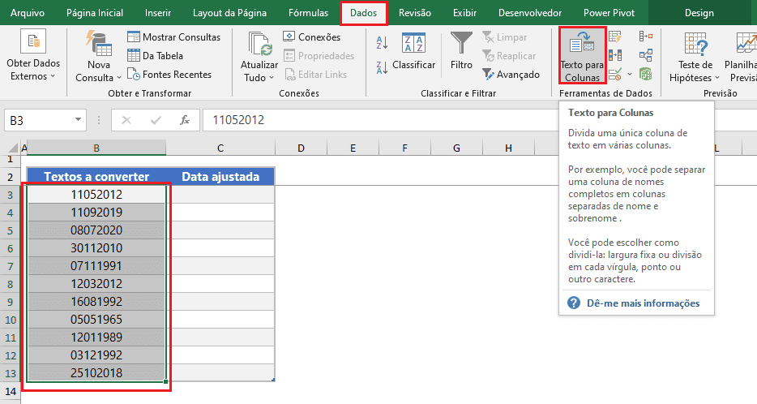Image resolution: width=757 pixels, height=404 pixels.
Task: Click the insert function fx button
Action: pos(185,120)
